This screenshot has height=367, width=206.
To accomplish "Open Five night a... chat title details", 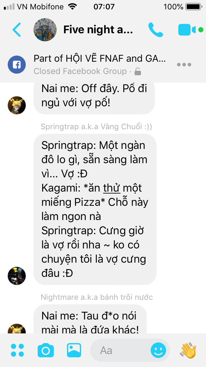I will coord(98,30).
